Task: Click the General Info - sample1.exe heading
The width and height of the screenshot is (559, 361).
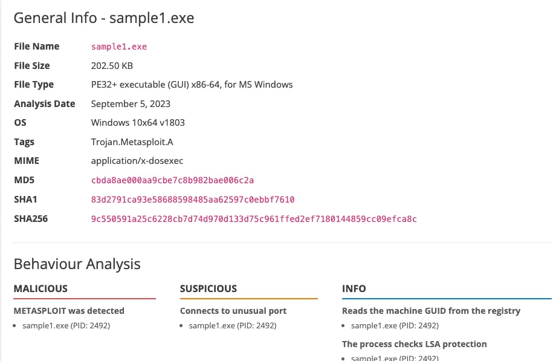Action: click(x=104, y=18)
